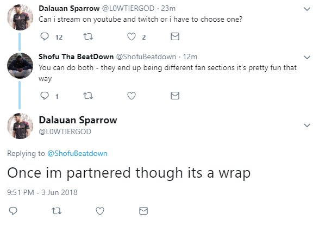Open the 9:51 PM - 3 Jun 2018 timestamp
This screenshot has width=332, height=232.
click(42, 192)
